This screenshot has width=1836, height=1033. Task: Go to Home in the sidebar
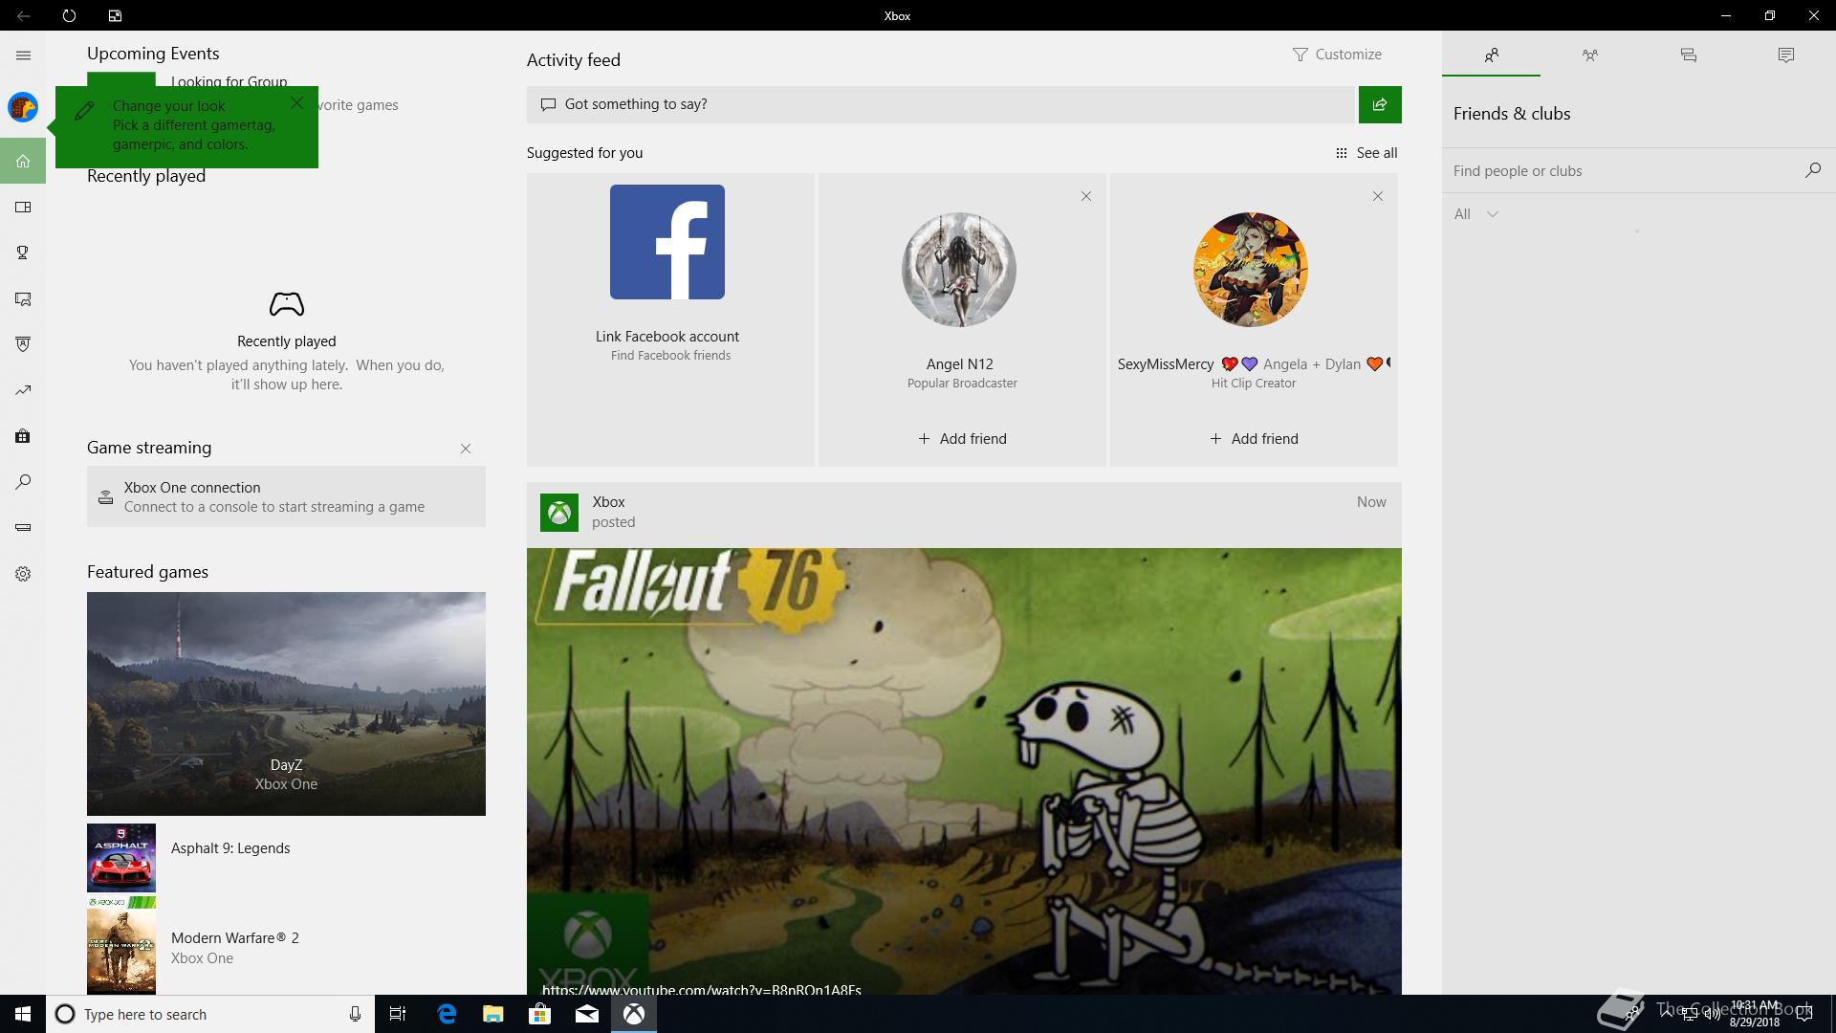pyautogui.click(x=23, y=161)
